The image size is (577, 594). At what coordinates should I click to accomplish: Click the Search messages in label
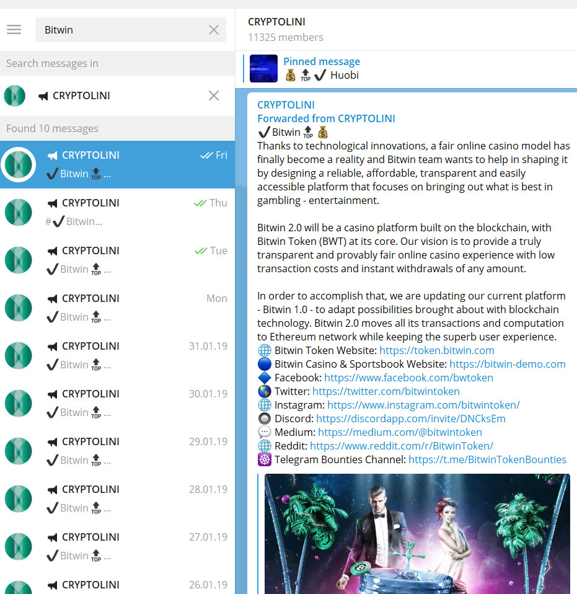pos(52,63)
